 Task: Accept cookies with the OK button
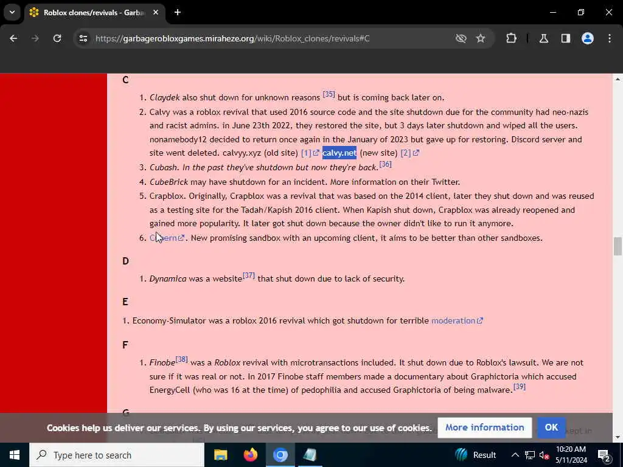click(x=551, y=427)
